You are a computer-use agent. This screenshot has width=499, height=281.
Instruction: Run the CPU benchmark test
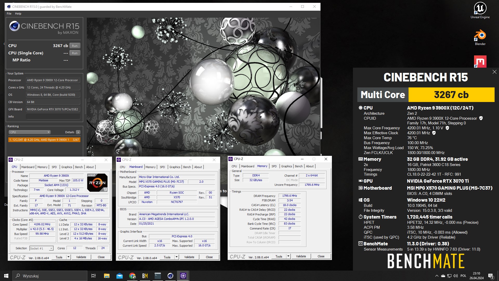(x=75, y=46)
